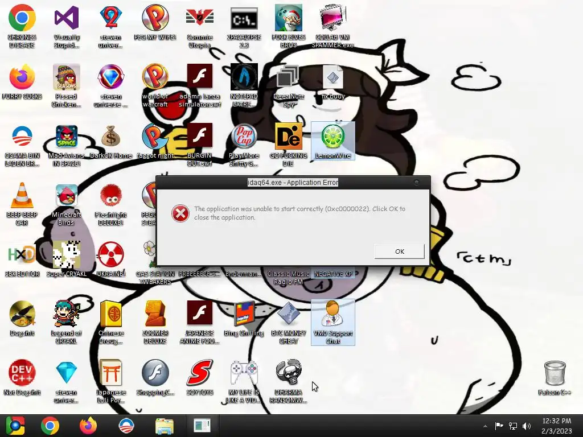The width and height of the screenshot is (583, 437).
Task: Open the network tray icon
Action: click(x=513, y=426)
